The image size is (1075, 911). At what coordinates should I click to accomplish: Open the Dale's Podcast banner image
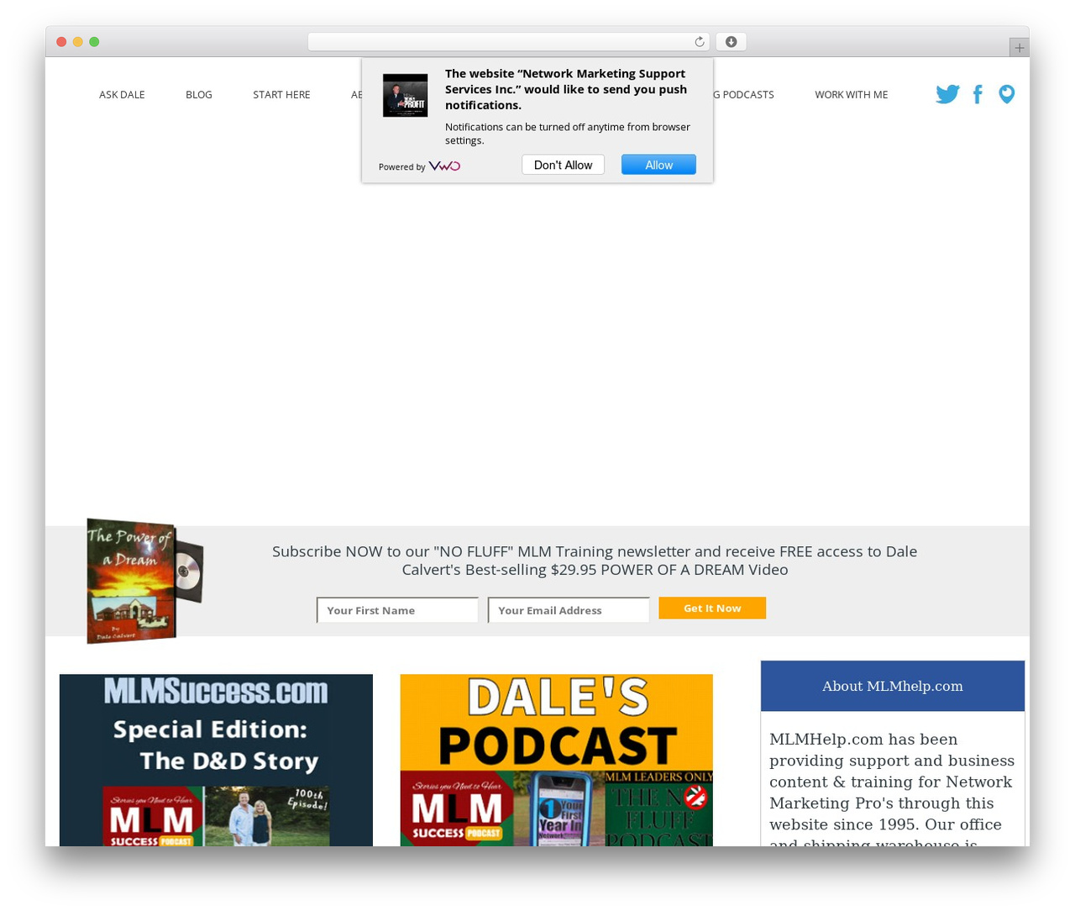(556, 760)
